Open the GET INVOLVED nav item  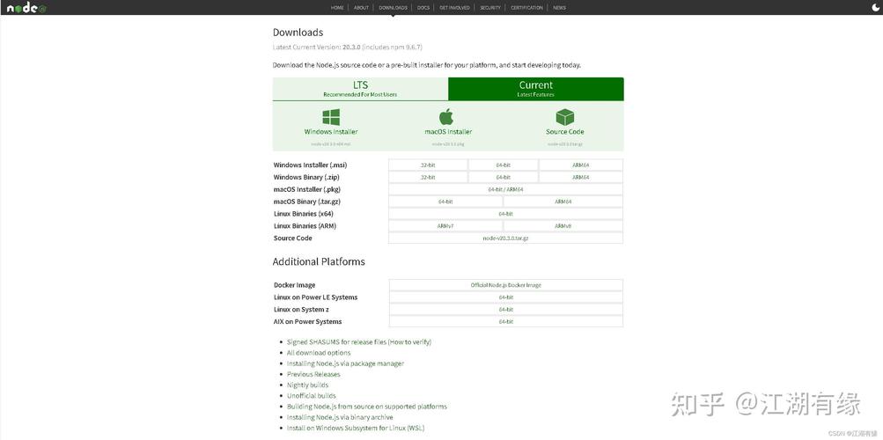pos(454,8)
